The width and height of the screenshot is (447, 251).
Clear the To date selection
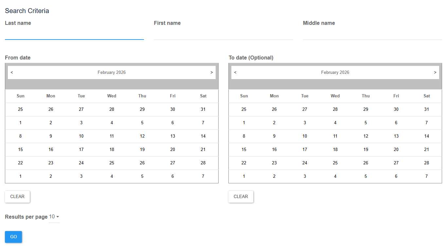tap(241, 197)
